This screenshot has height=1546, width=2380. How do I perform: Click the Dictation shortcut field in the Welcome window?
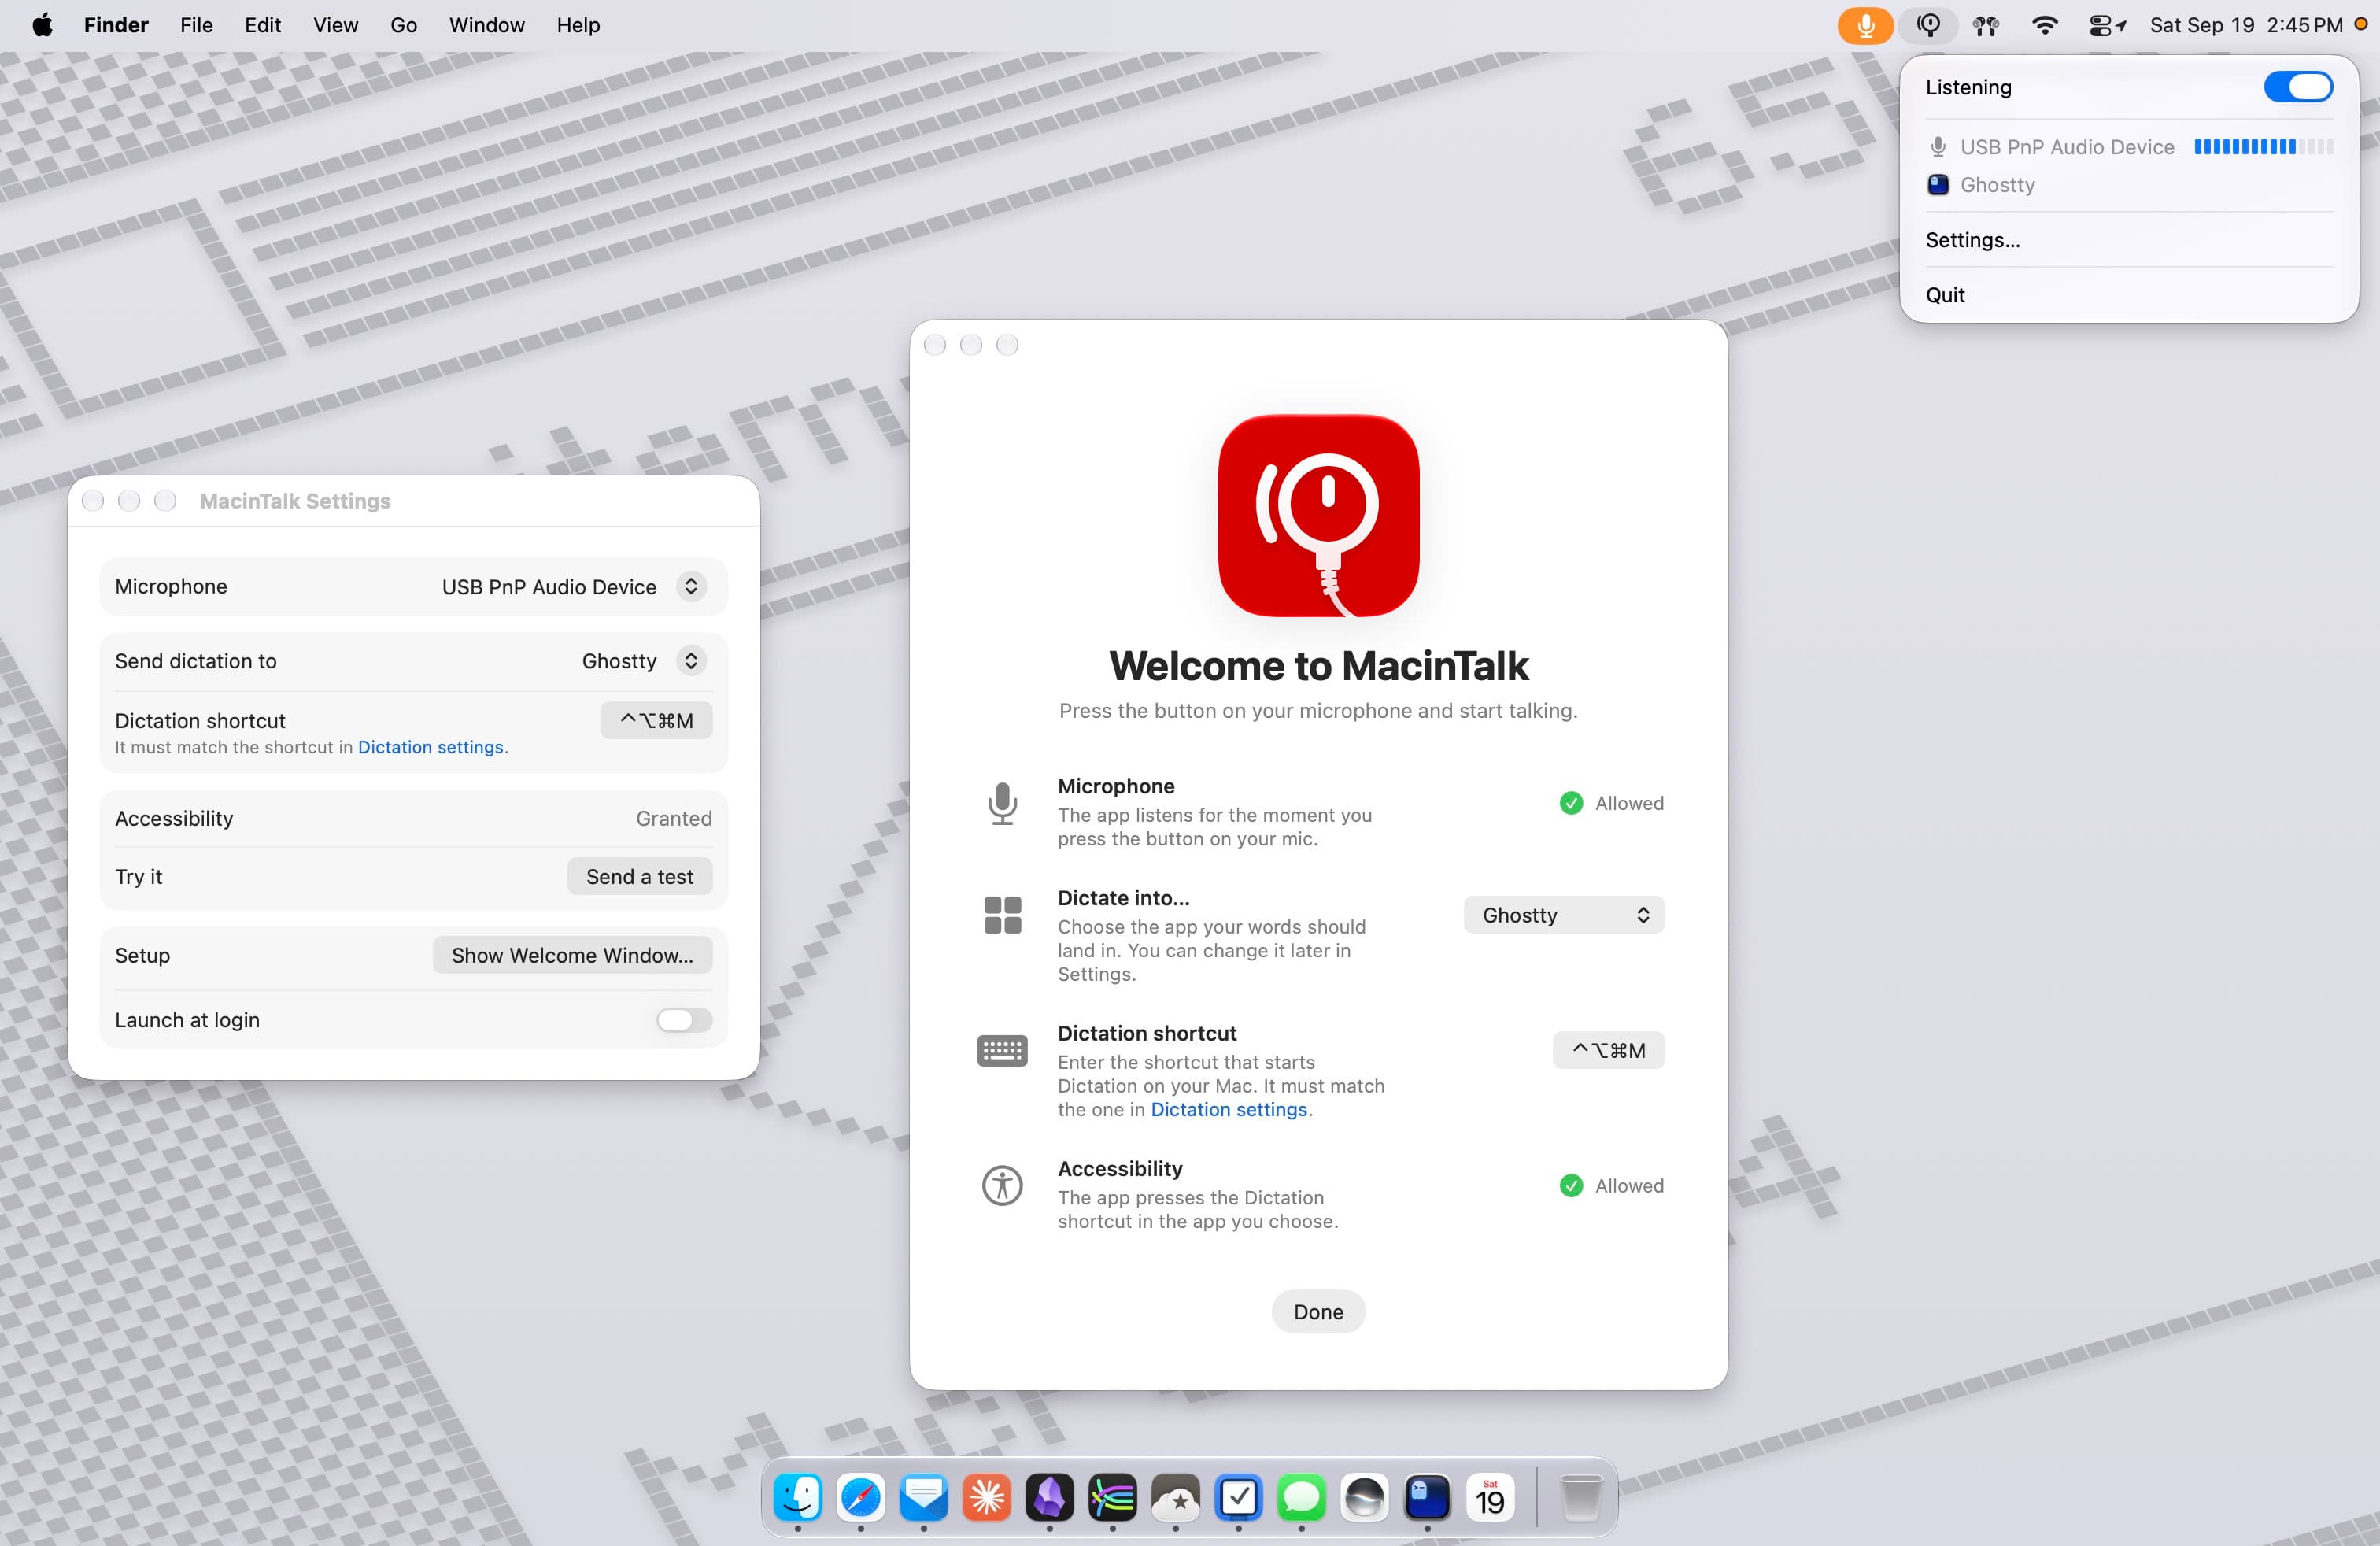pos(1608,1050)
